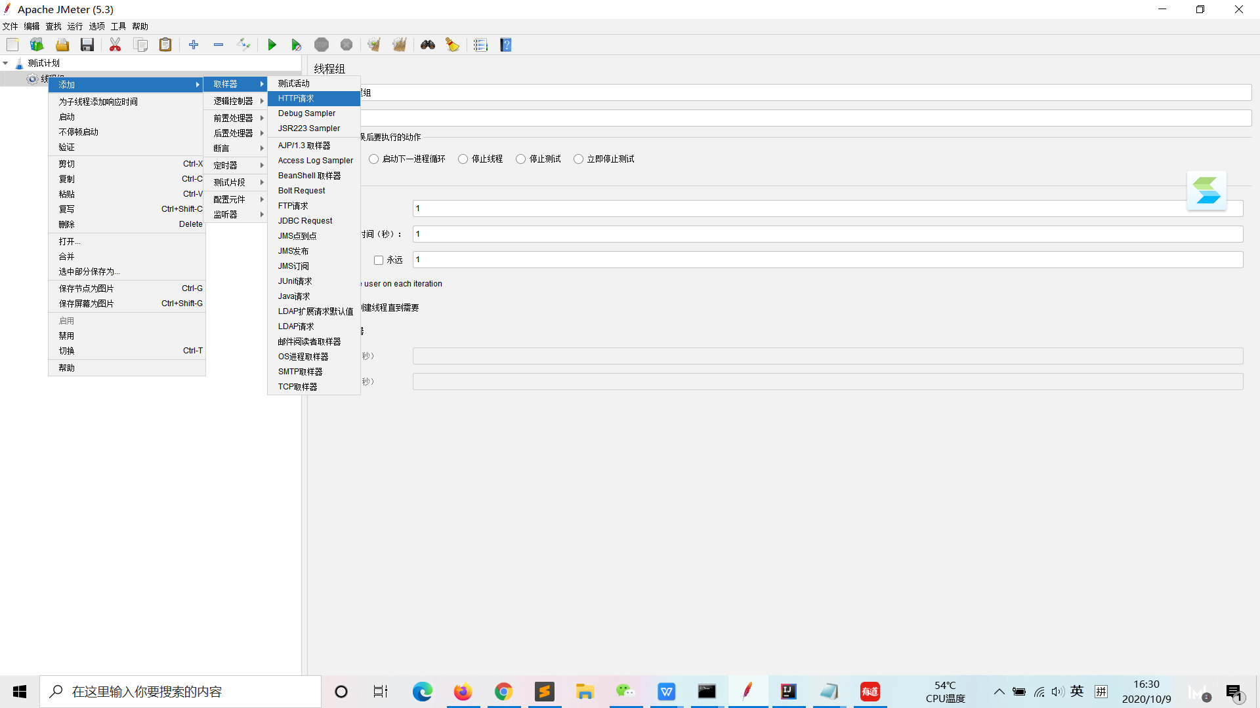Expand the 逻辑控制器 submenu
Screen dimensions: 1260x708
236,101
